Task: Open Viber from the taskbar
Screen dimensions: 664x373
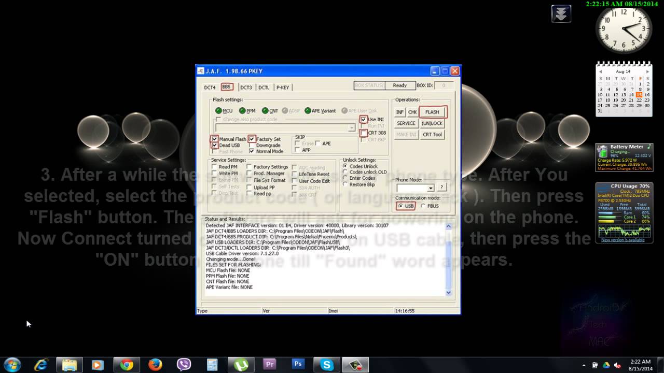Action: (x=184, y=365)
